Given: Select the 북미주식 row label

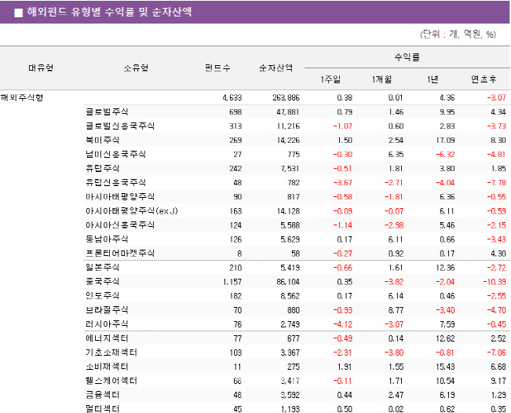Looking at the screenshot, I should pos(102,141).
